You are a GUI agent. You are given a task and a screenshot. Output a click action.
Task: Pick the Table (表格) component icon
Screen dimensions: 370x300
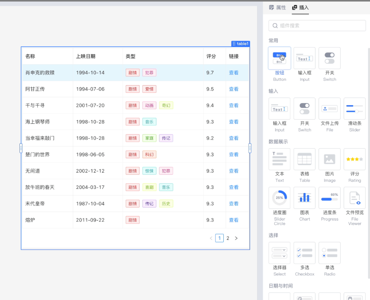click(x=304, y=159)
